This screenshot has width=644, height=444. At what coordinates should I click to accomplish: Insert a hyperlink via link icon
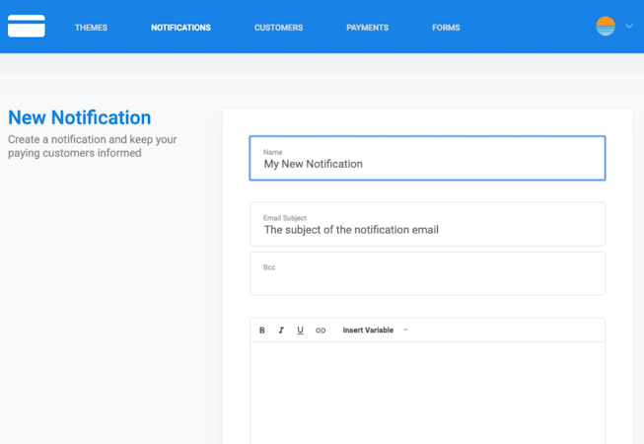pyautogui.click(x=321, y=331)
